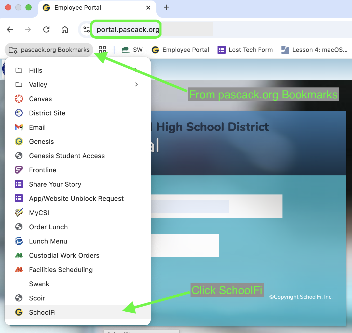Click the upper login input field on page

click(x=216, y=206)
